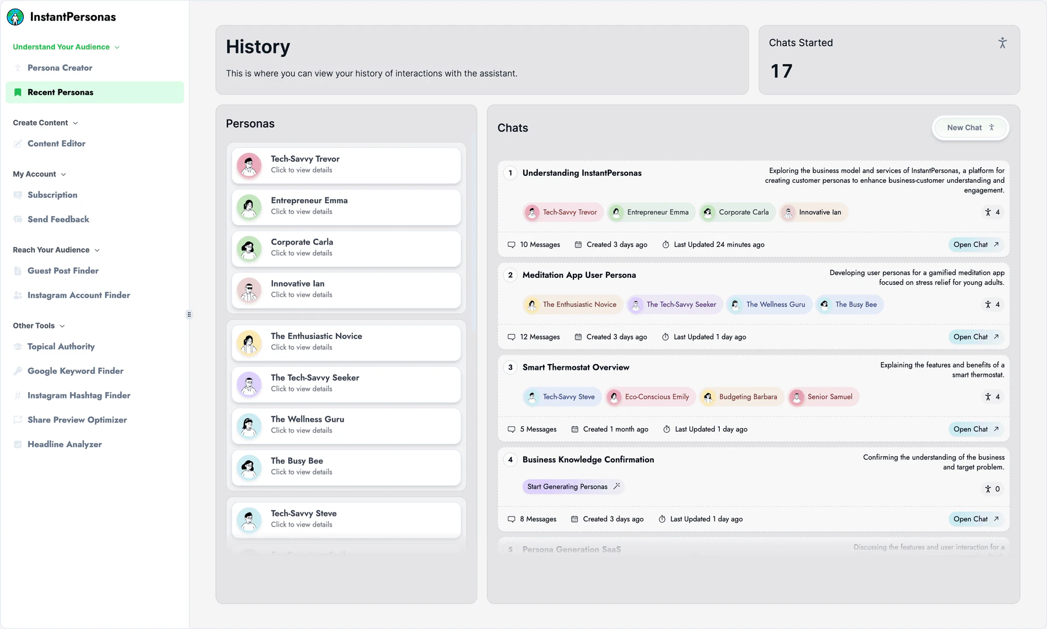
Task: Open Google Keyword Finder from the sidebar
Action: pos(75,370)
